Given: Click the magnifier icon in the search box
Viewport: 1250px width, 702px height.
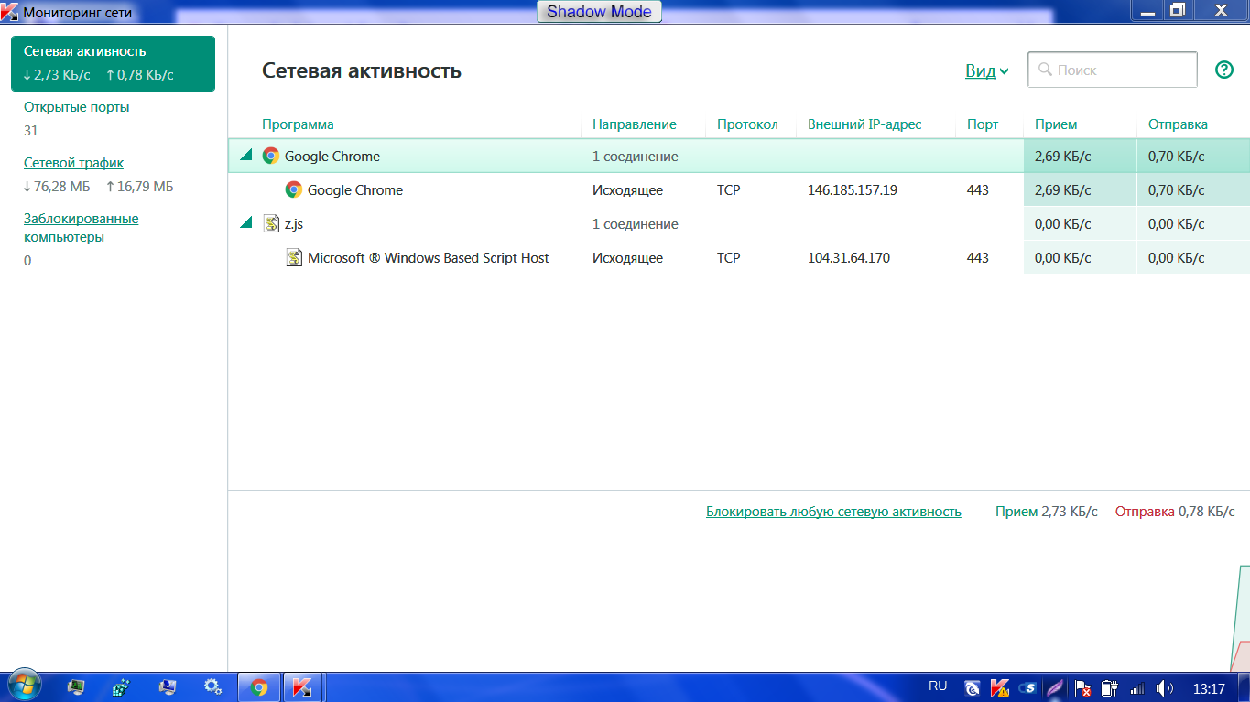Looking at the screenshot, I should click(x=1045, y=70).
